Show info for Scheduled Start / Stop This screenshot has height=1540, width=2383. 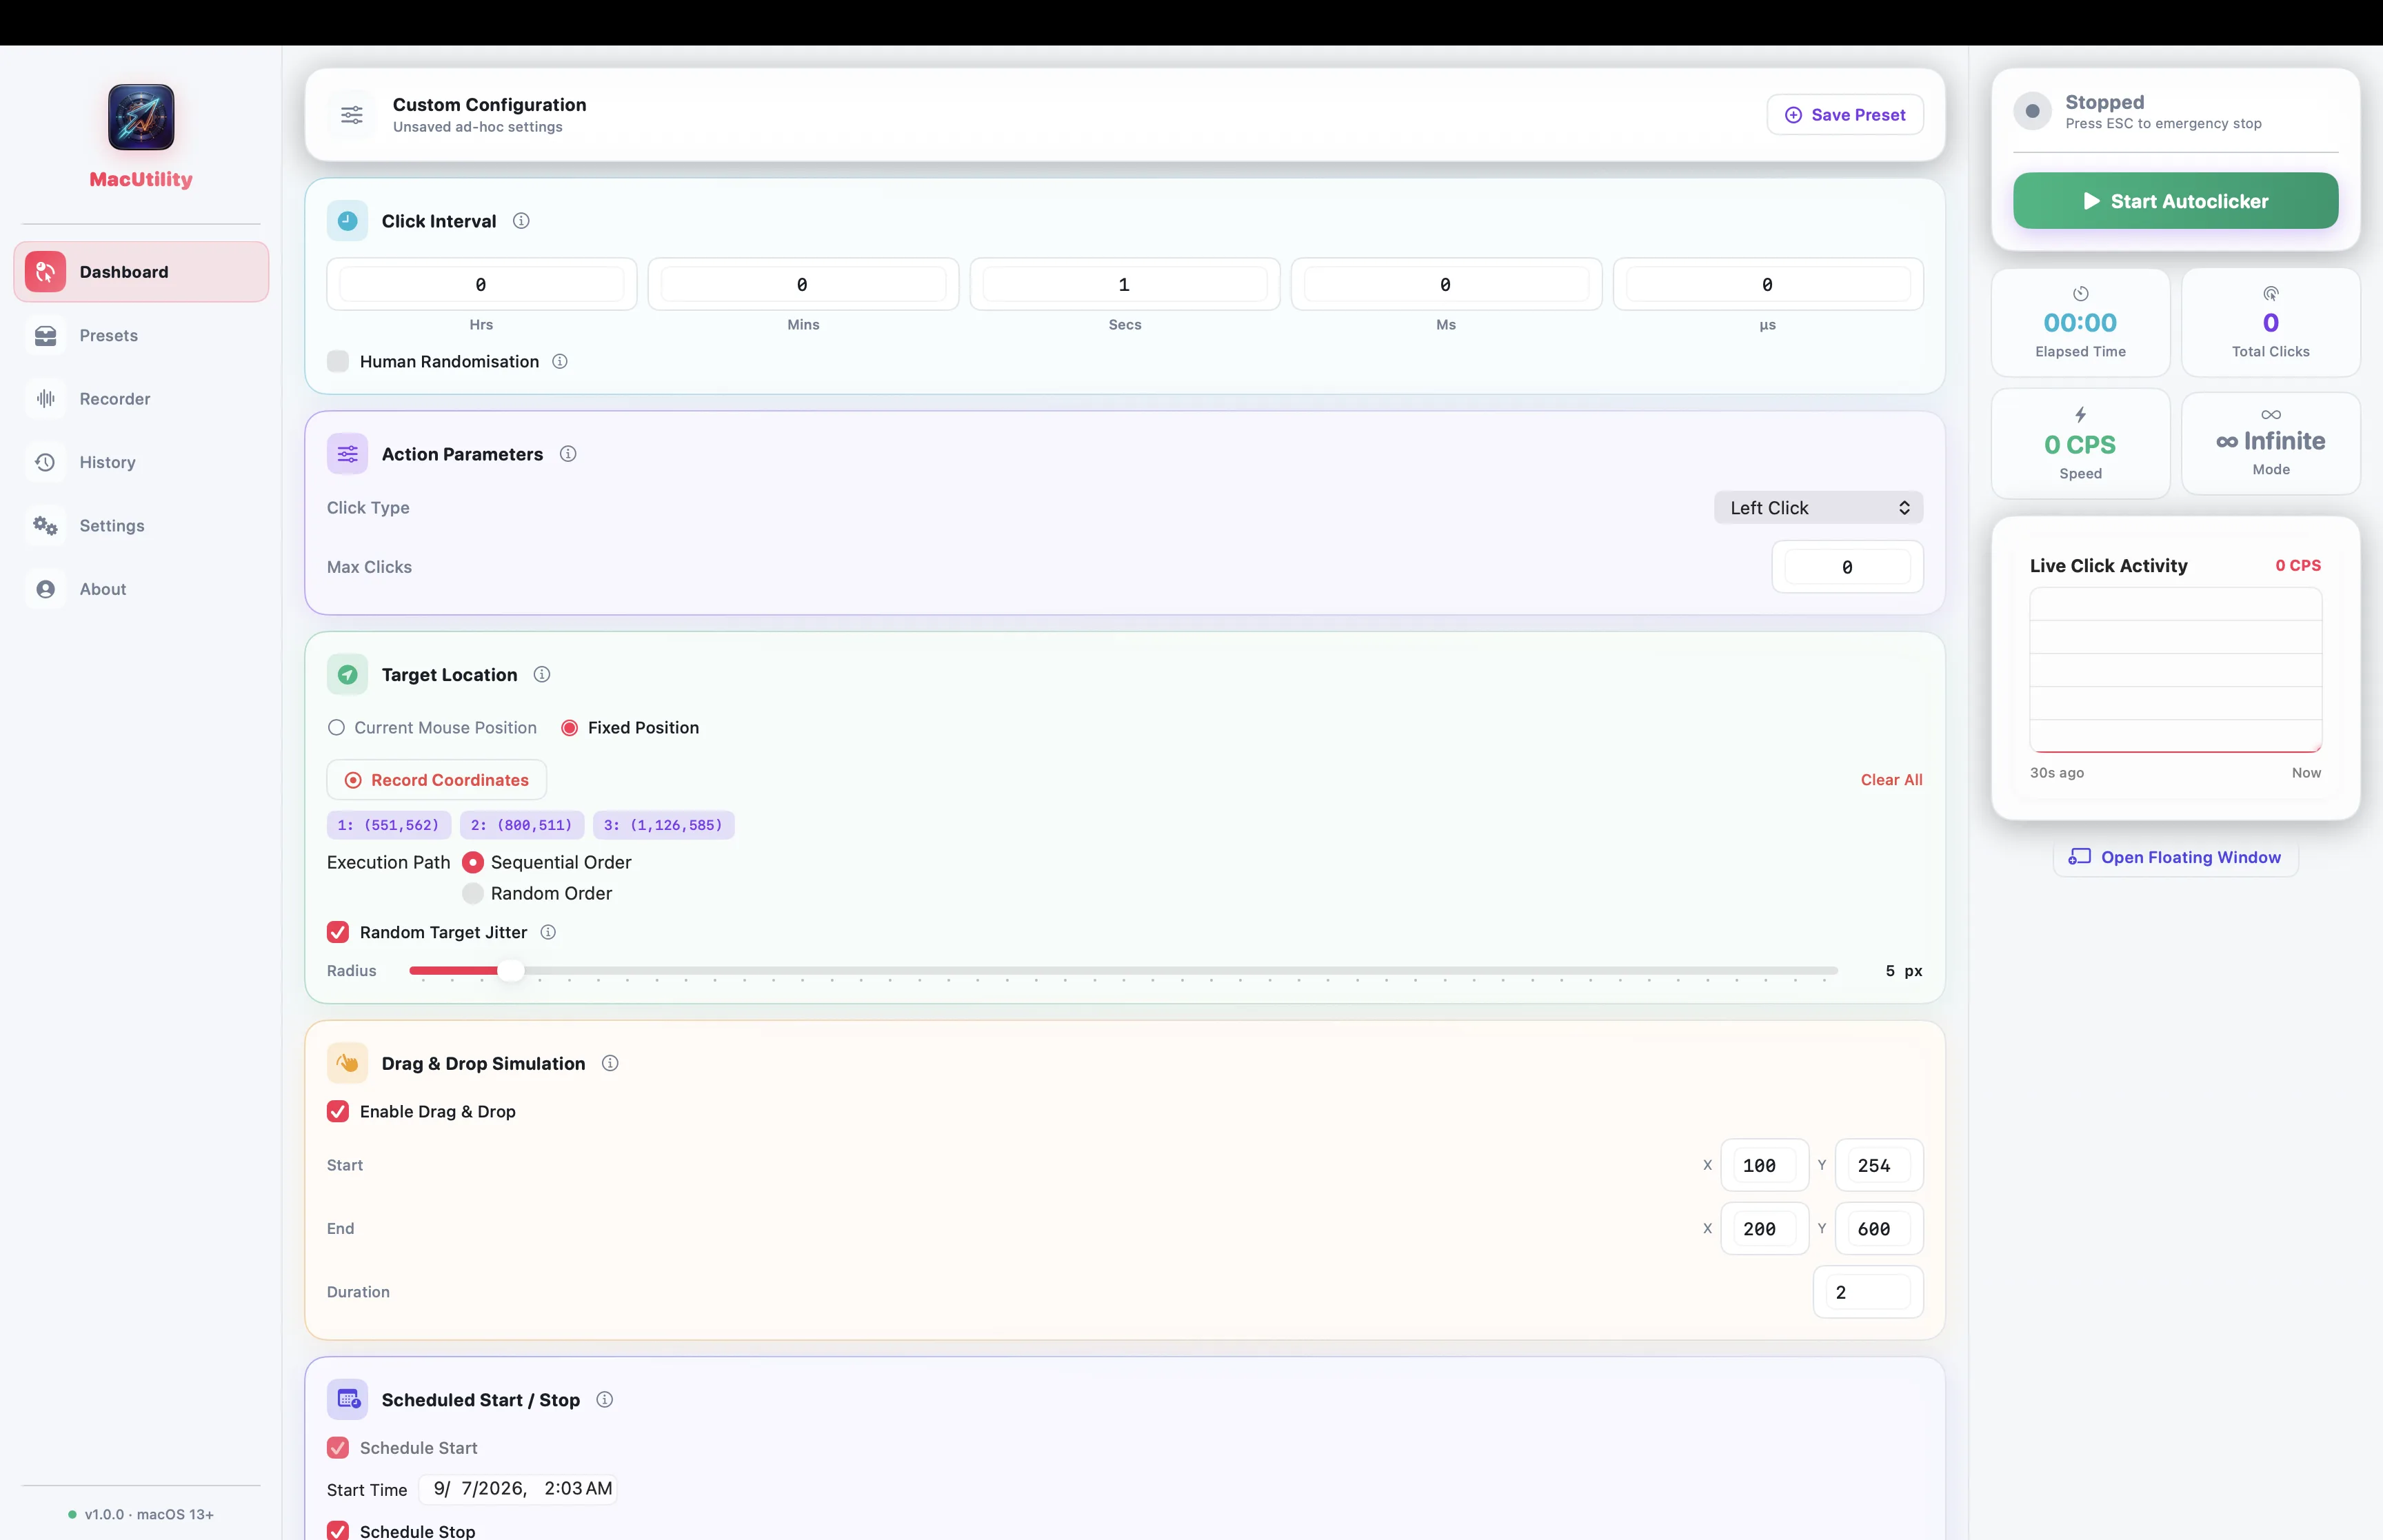[604, 1400]
